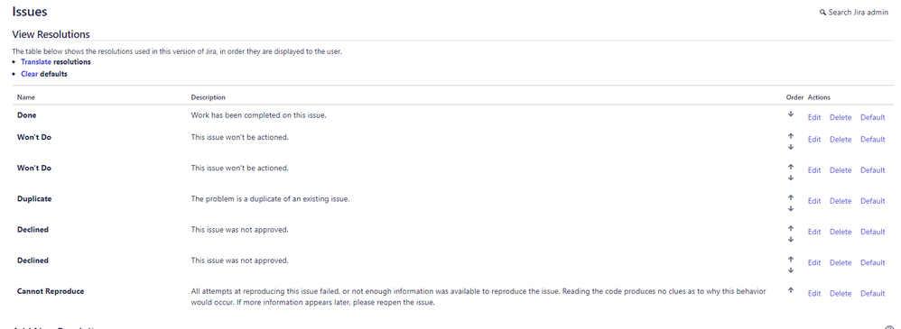Make Duplicate the Default resolution
The image size is (901, 329).
(873, 201)
